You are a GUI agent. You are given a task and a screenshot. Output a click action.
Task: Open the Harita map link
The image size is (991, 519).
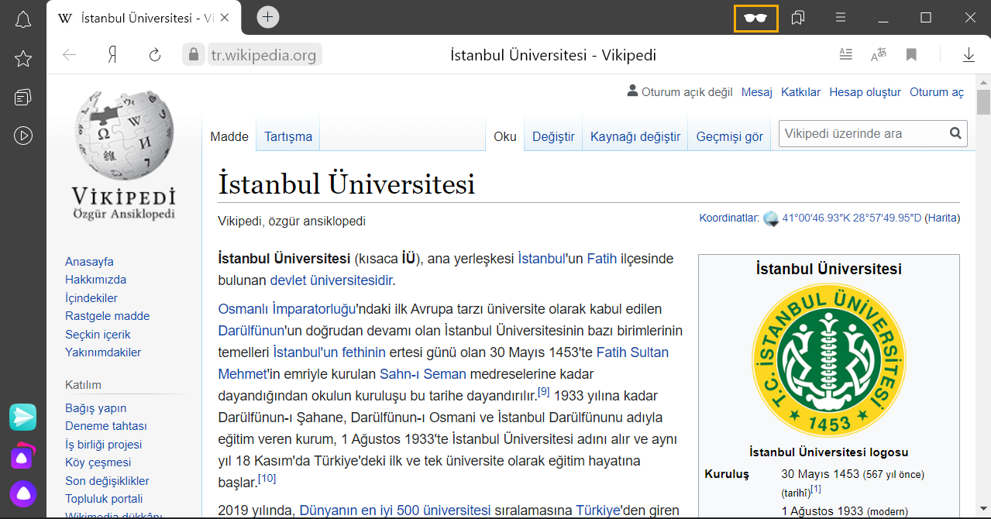(942, 218)
